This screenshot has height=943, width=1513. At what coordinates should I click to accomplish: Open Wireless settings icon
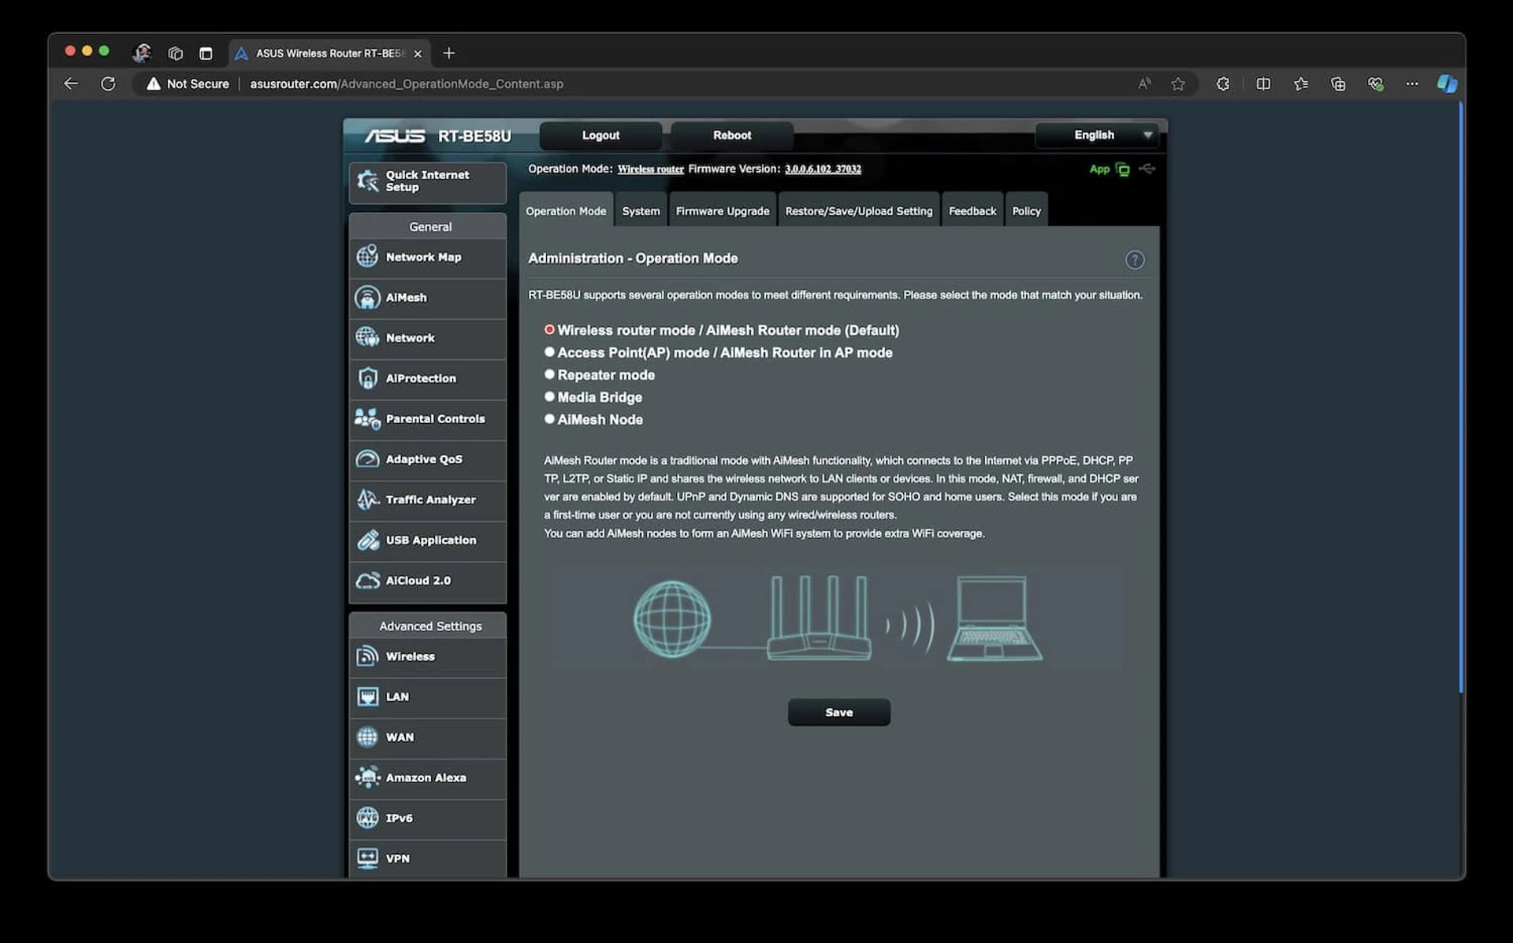(x=367, y=656)
